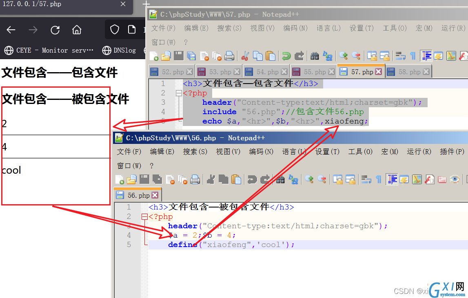Click New file icon in 56.php window toolbar
The width and height of the screenshot is (468, 298).
click(120, 179)
